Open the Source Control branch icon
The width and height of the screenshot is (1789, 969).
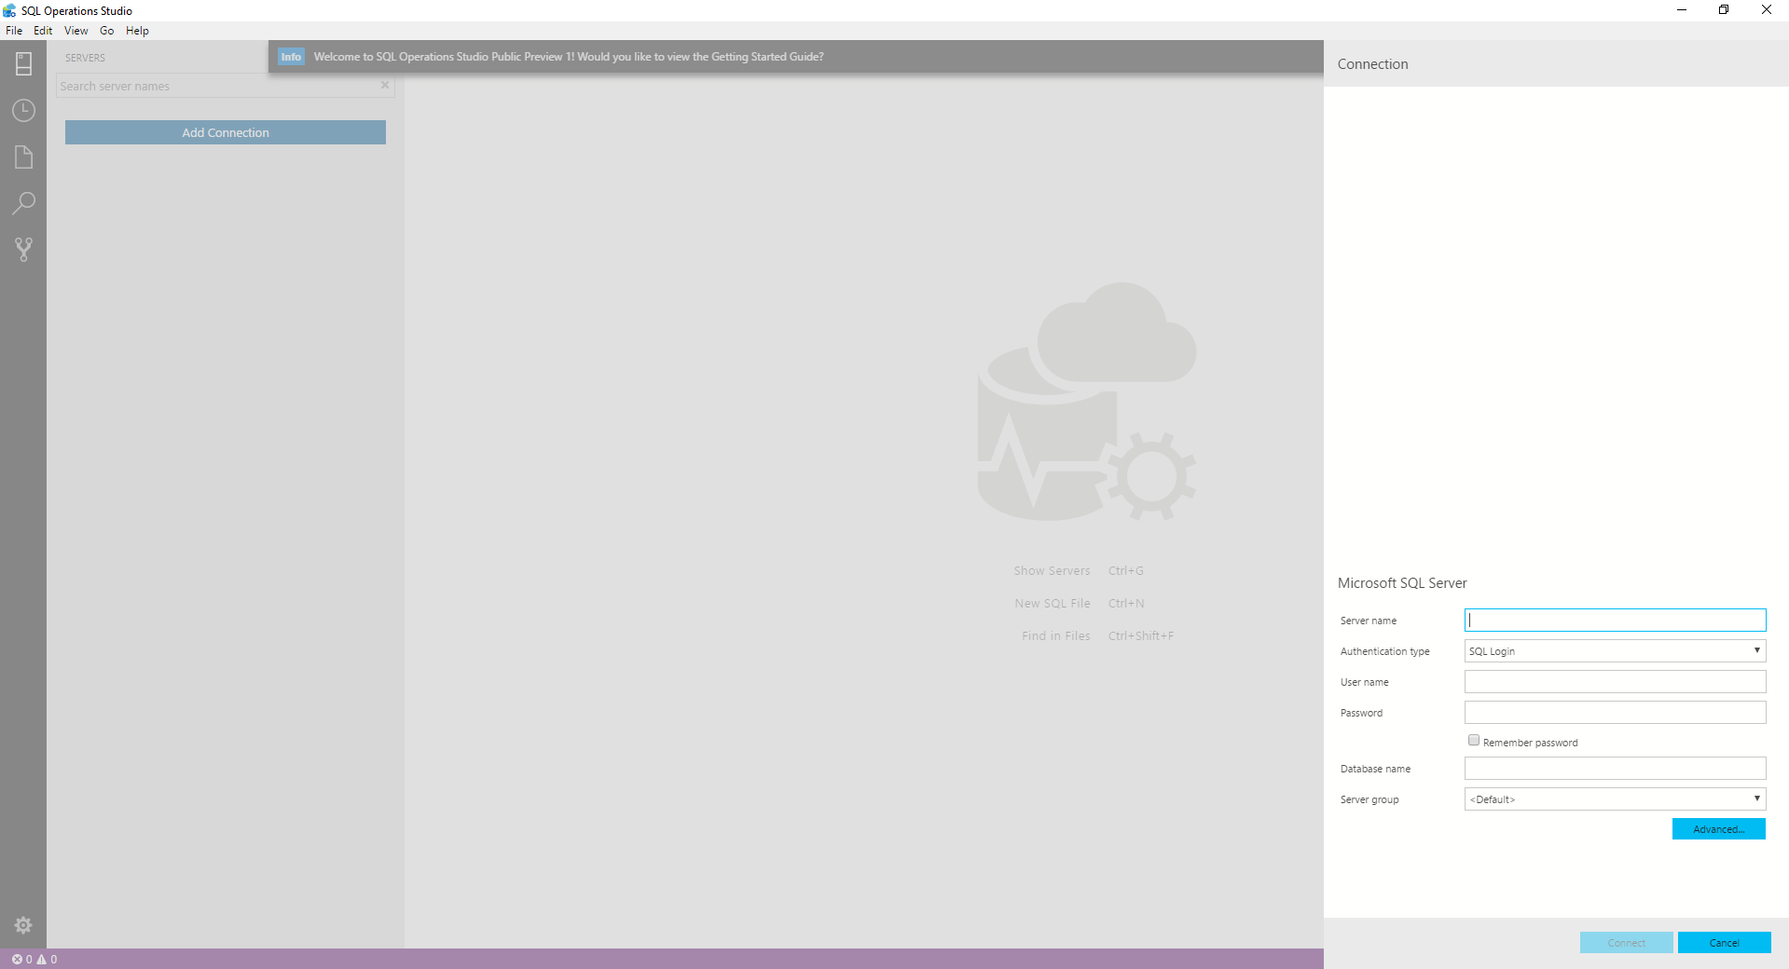click(x=23, y=249)
